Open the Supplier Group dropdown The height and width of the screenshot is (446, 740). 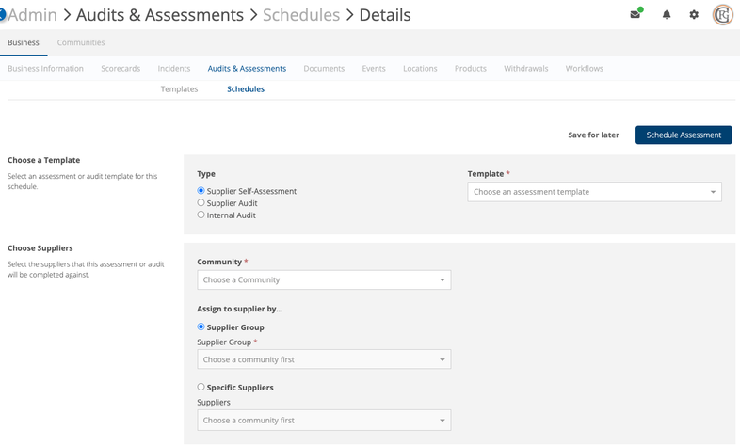point(324,359)
